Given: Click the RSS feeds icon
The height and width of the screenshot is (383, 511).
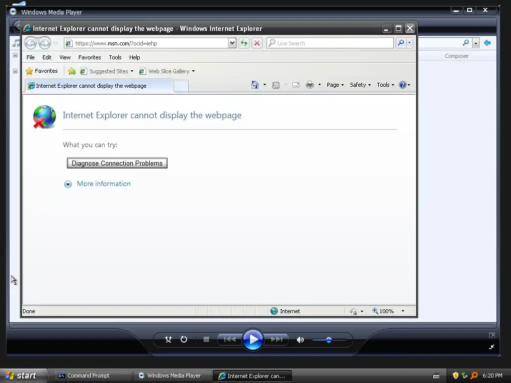Looking at the screenshot, I should [275, 85].
